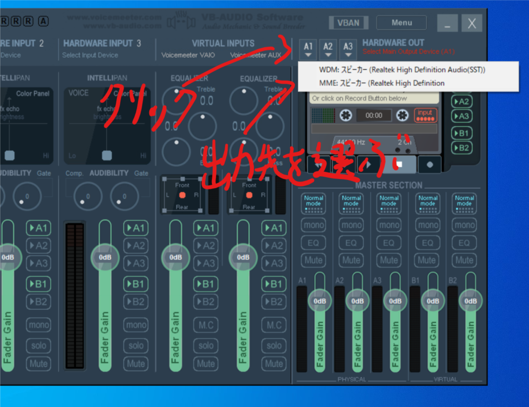Click Select Input Device under Hardware Input 3

click(x=90, y=55)
